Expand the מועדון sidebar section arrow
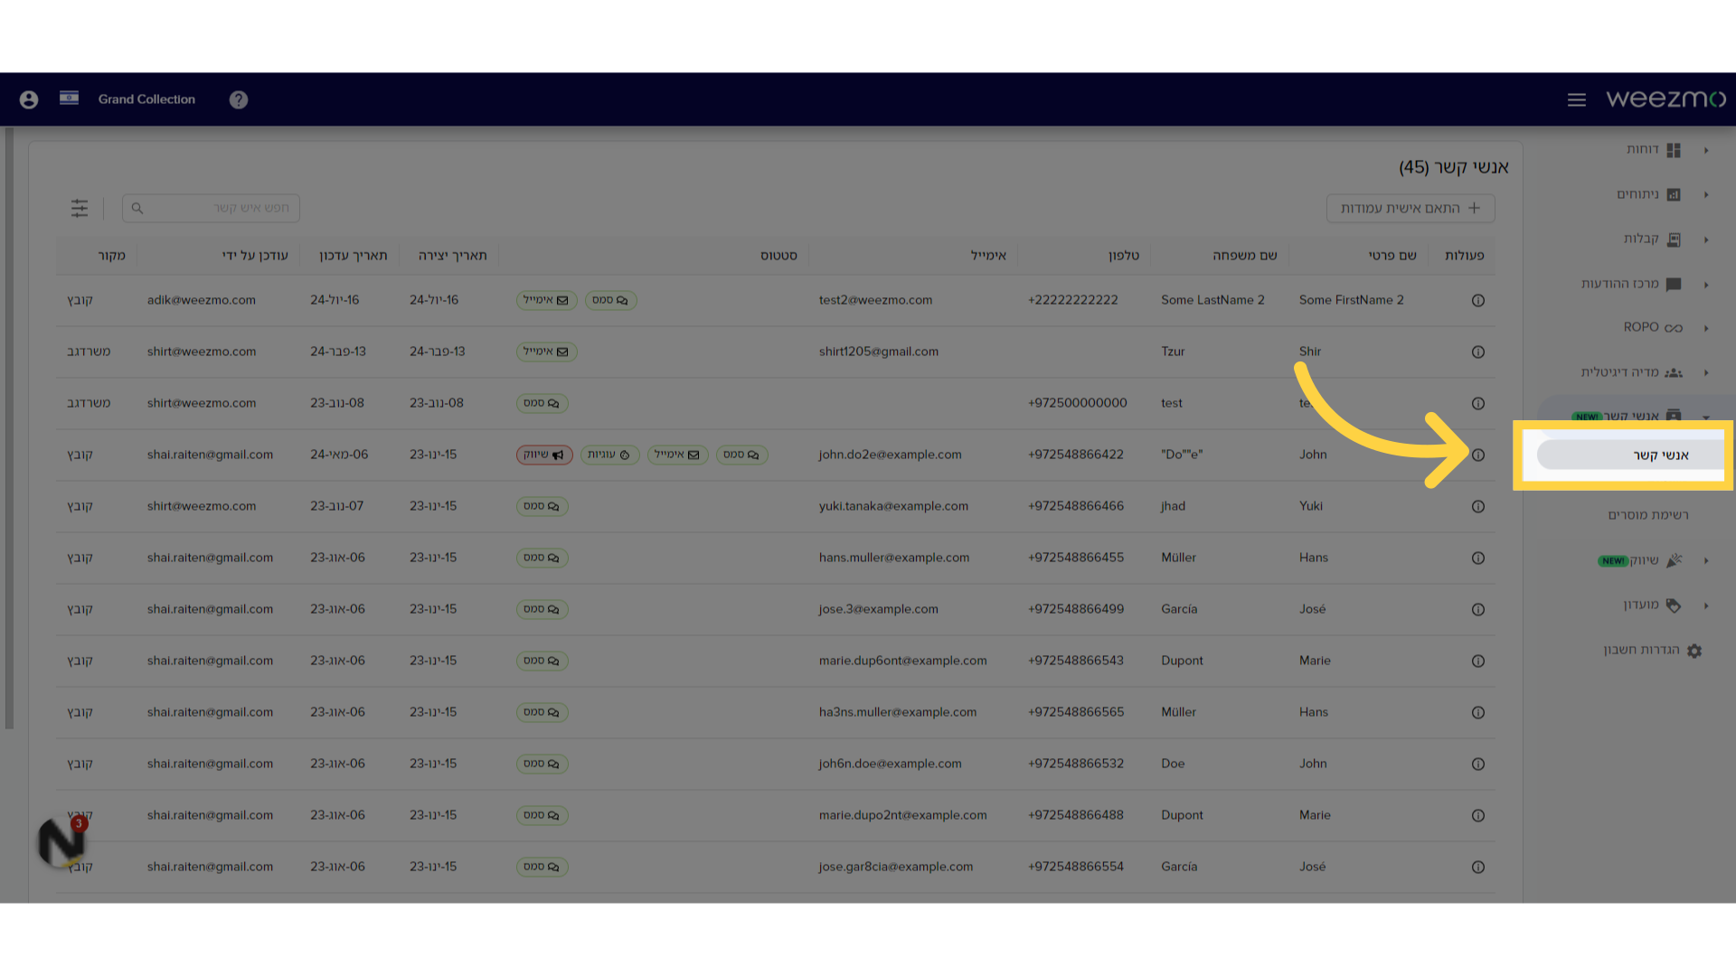This screenshot has height=976, width=1736. point(1706,605)
